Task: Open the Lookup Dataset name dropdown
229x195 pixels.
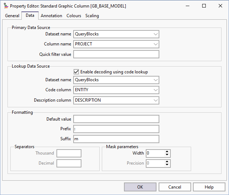Action: (x=155, y=80)
